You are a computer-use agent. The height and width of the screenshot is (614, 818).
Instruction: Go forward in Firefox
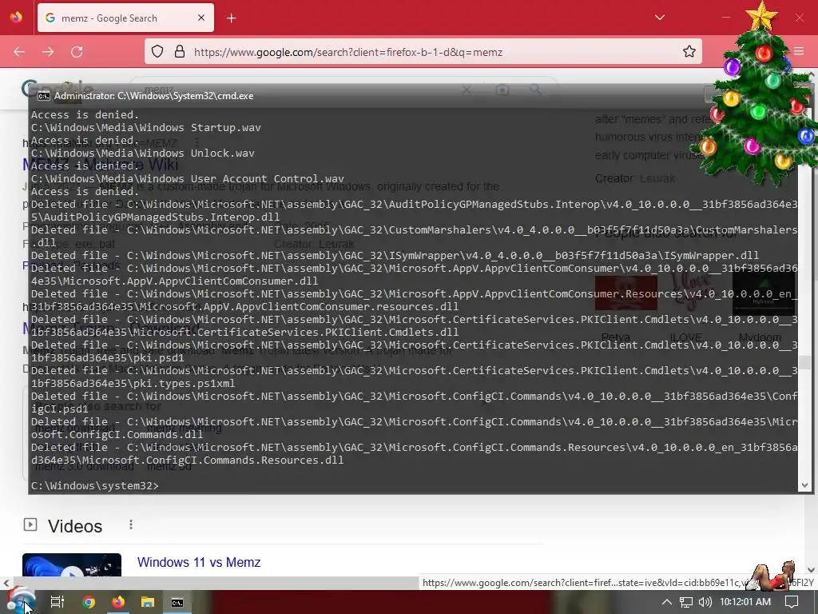[48, 52]
